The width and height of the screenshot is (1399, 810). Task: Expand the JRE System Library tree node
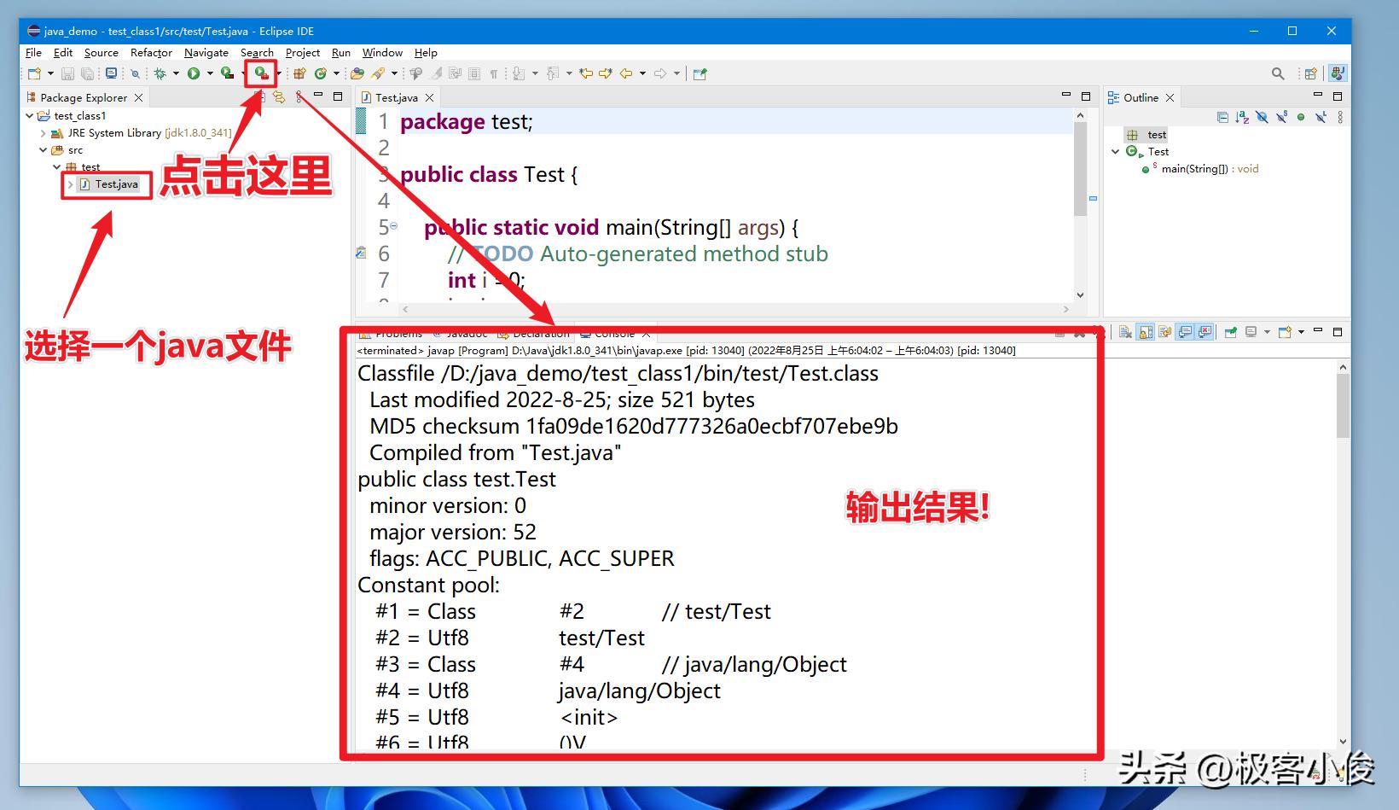click(44, 133)
